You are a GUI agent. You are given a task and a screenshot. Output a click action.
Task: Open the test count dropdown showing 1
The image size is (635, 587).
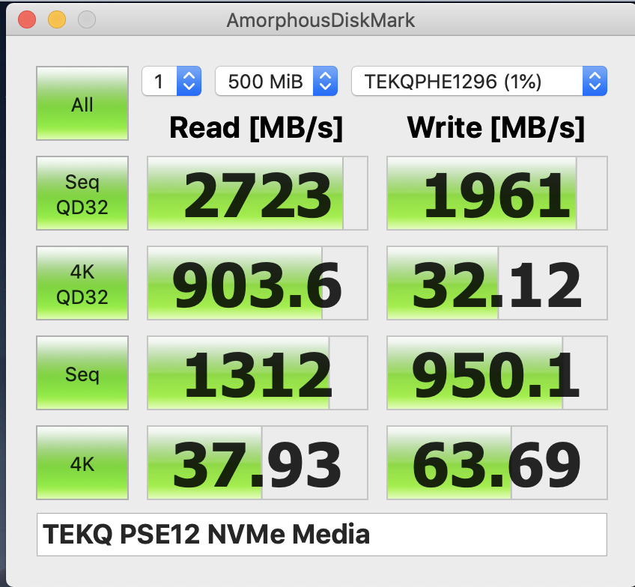tap(171, 81)
